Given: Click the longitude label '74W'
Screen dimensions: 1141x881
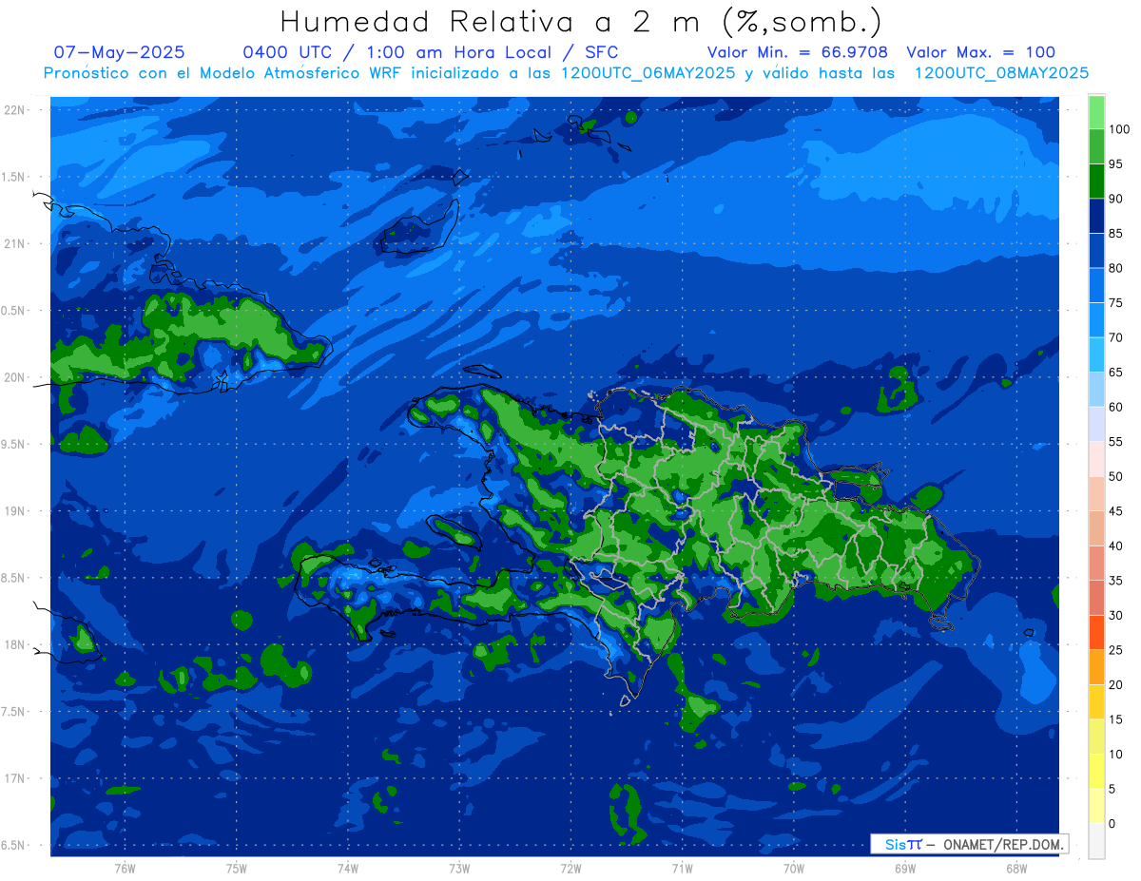Looking at the screenshot, I should (x=348, y=869).
